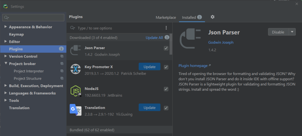Screen dimensions: 302x136
Task: Update the Key Promoter X plugin
Action: click(x=149, y=67)
